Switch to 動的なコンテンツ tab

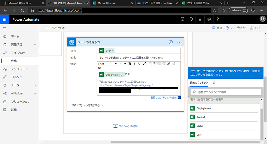pyautogui.click(x=199, y=83)
